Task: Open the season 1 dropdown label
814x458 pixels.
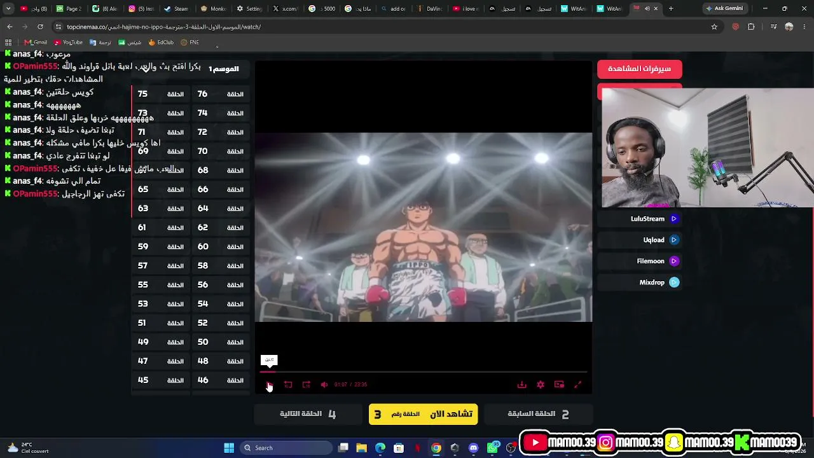Action: [224, 69]
